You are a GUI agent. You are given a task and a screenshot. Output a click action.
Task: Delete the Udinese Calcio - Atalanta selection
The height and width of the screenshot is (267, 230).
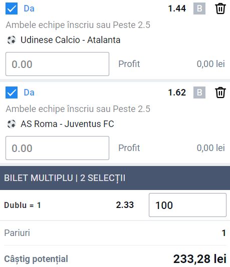click(220, 8)
